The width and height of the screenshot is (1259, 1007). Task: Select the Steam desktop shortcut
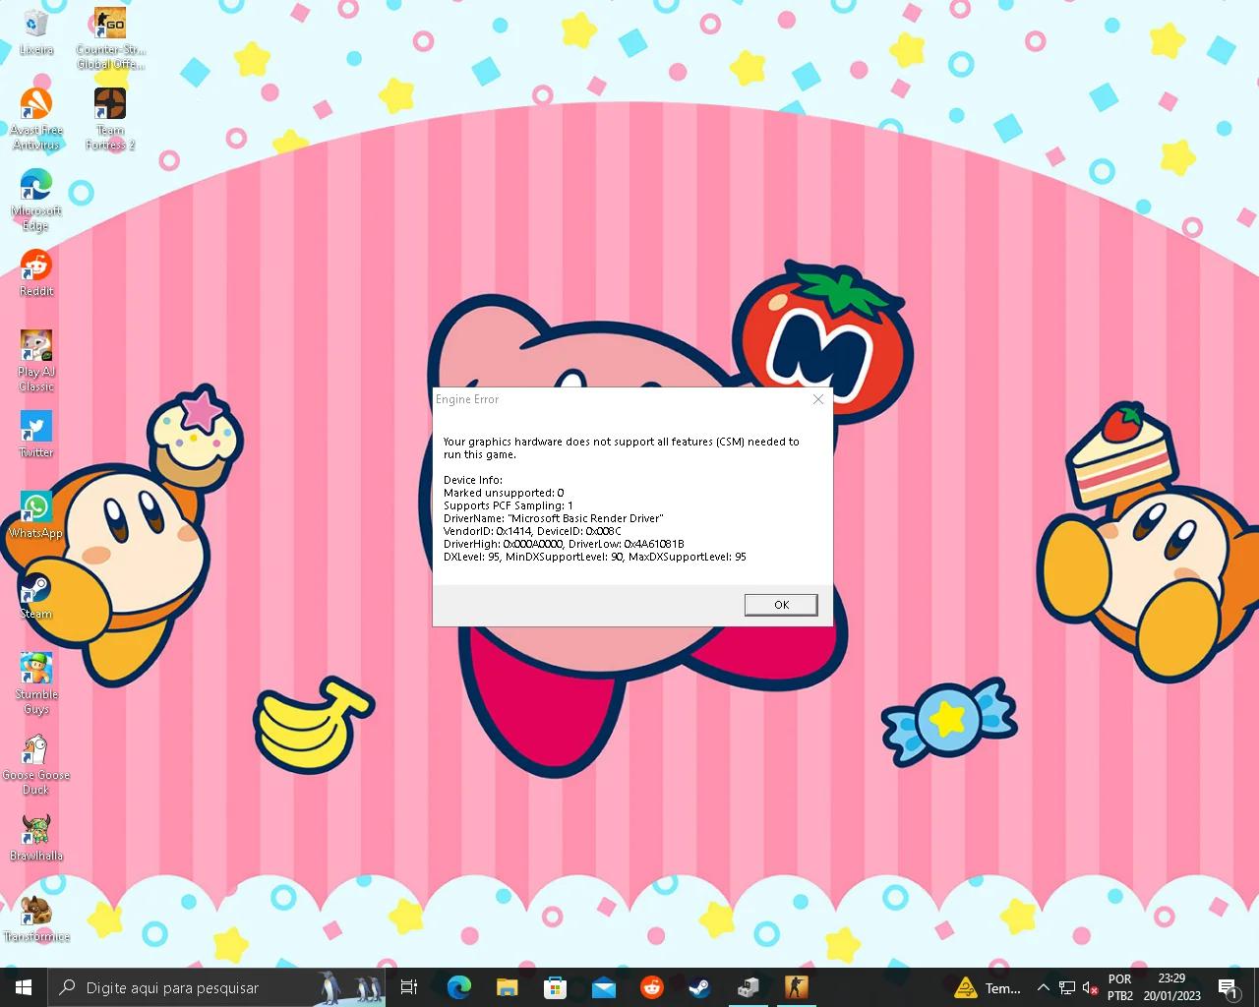click(x=36, y=596)
